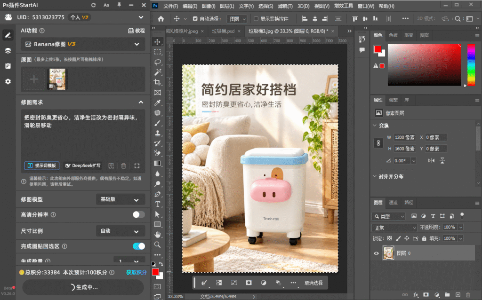Select the Lasso tool
482x300 pixels.
(x=157, y=62)
